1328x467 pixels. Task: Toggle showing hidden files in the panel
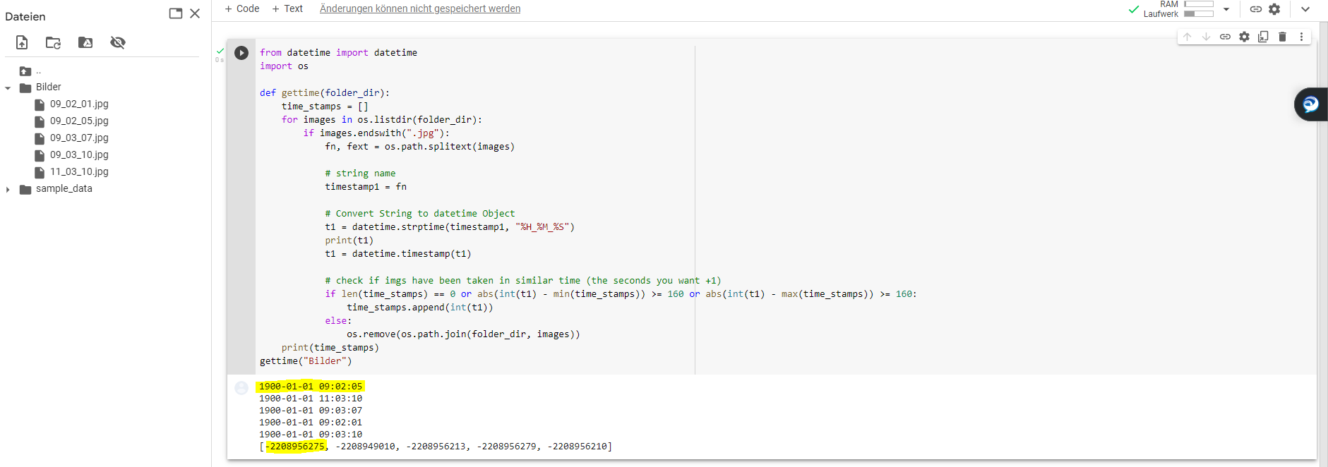[x=118, y=43]
